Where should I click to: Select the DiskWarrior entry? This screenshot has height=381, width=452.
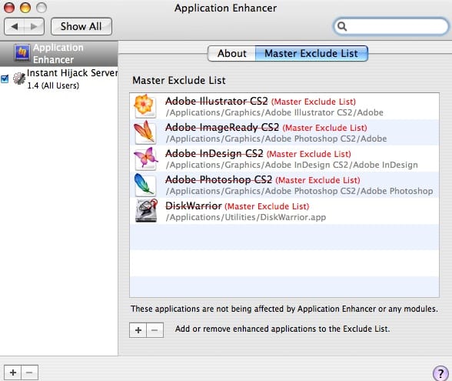284,211
